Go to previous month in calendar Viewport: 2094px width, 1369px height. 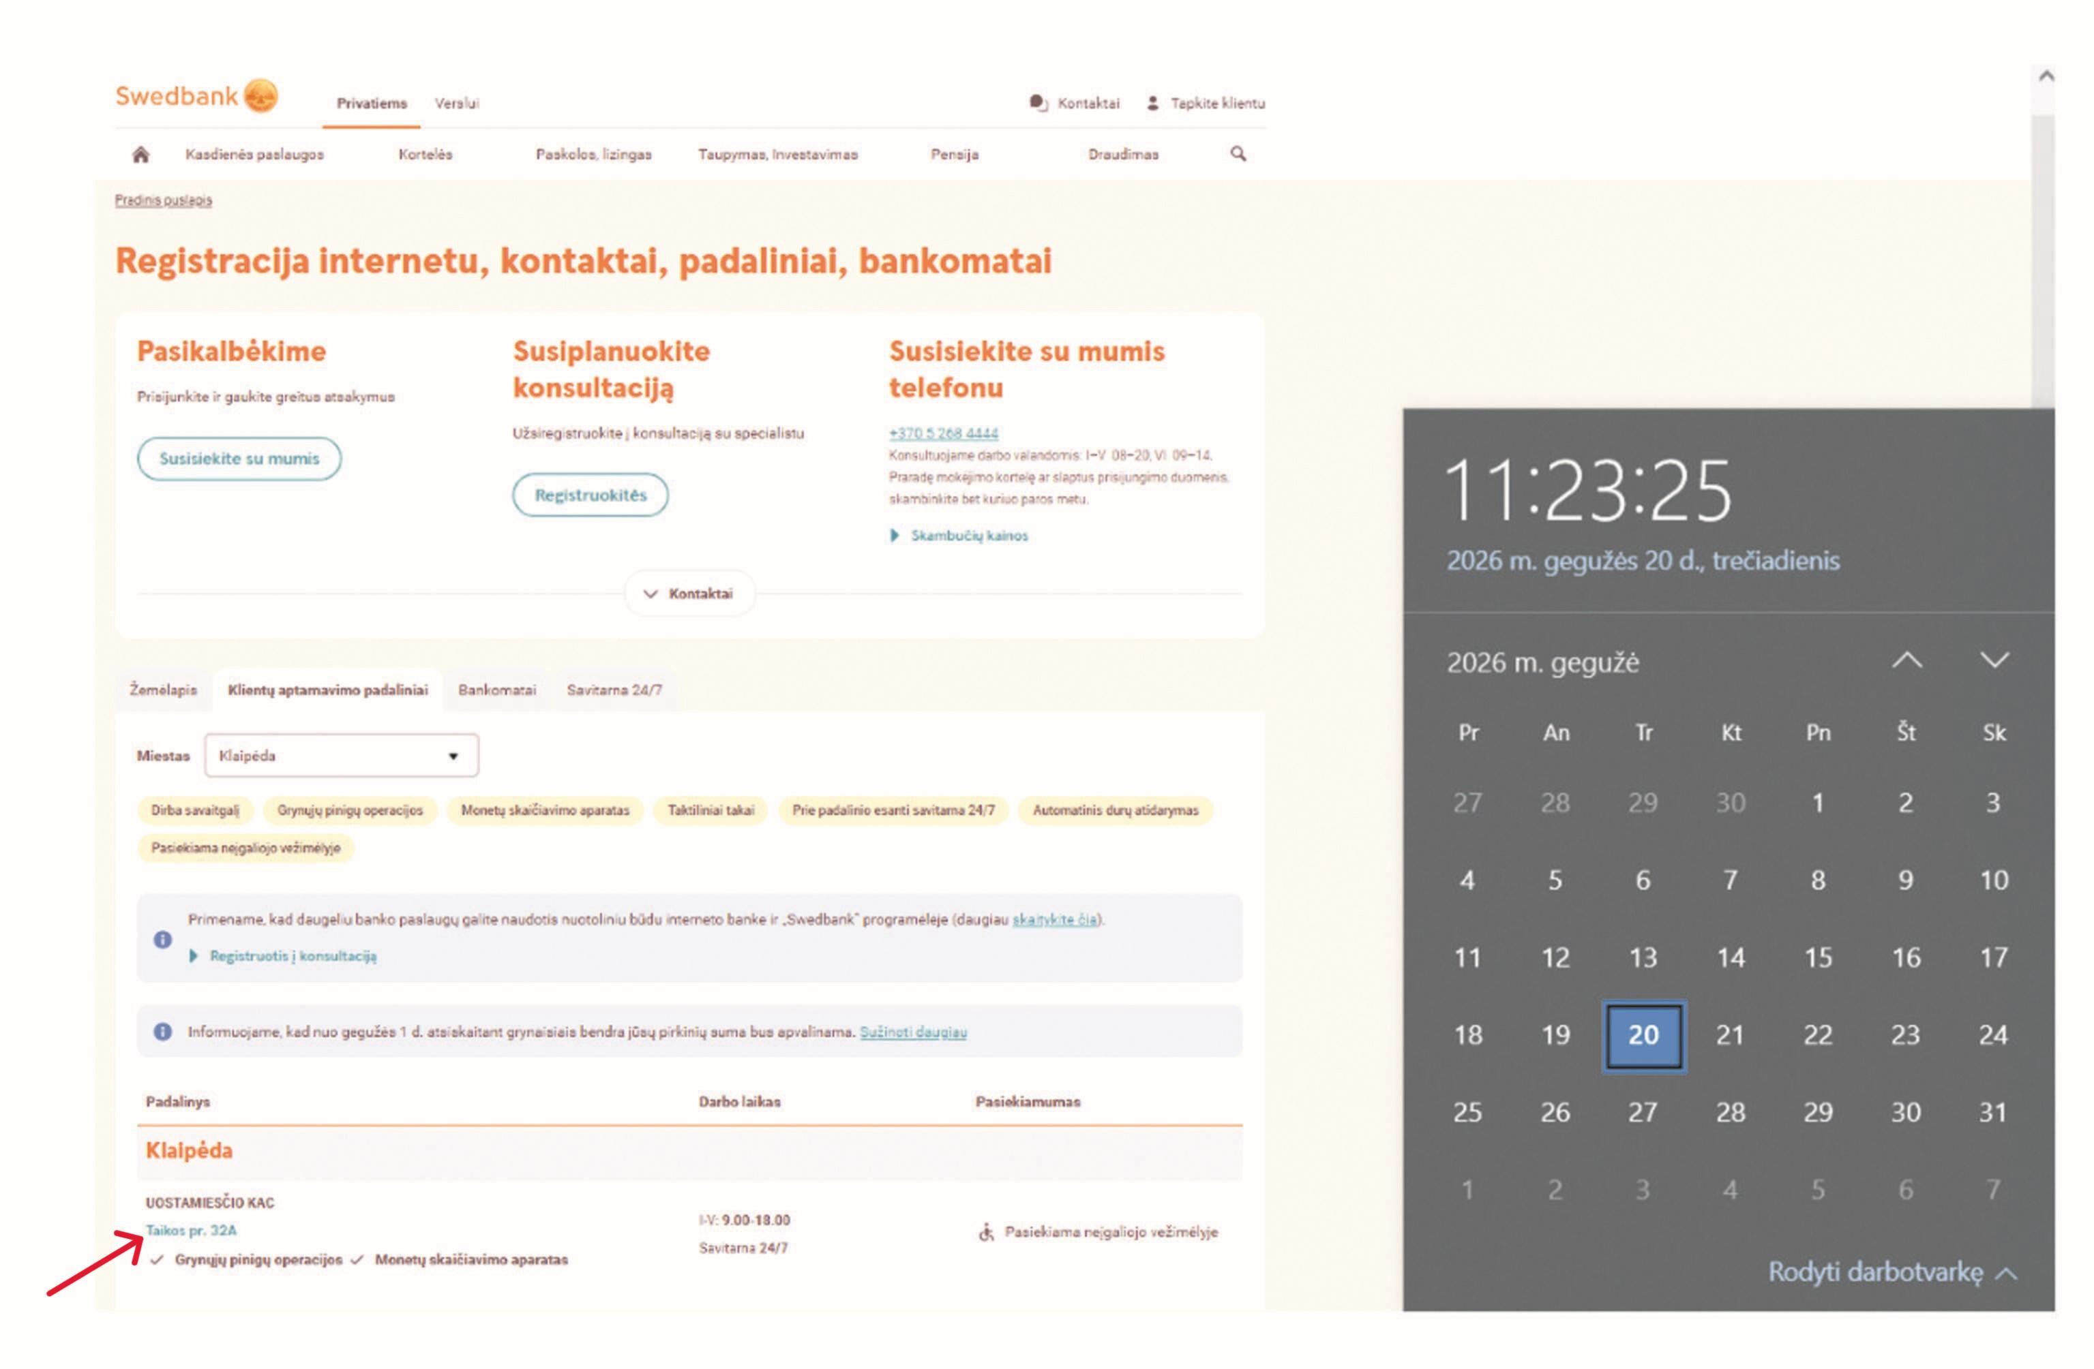tap(1906, 660)
